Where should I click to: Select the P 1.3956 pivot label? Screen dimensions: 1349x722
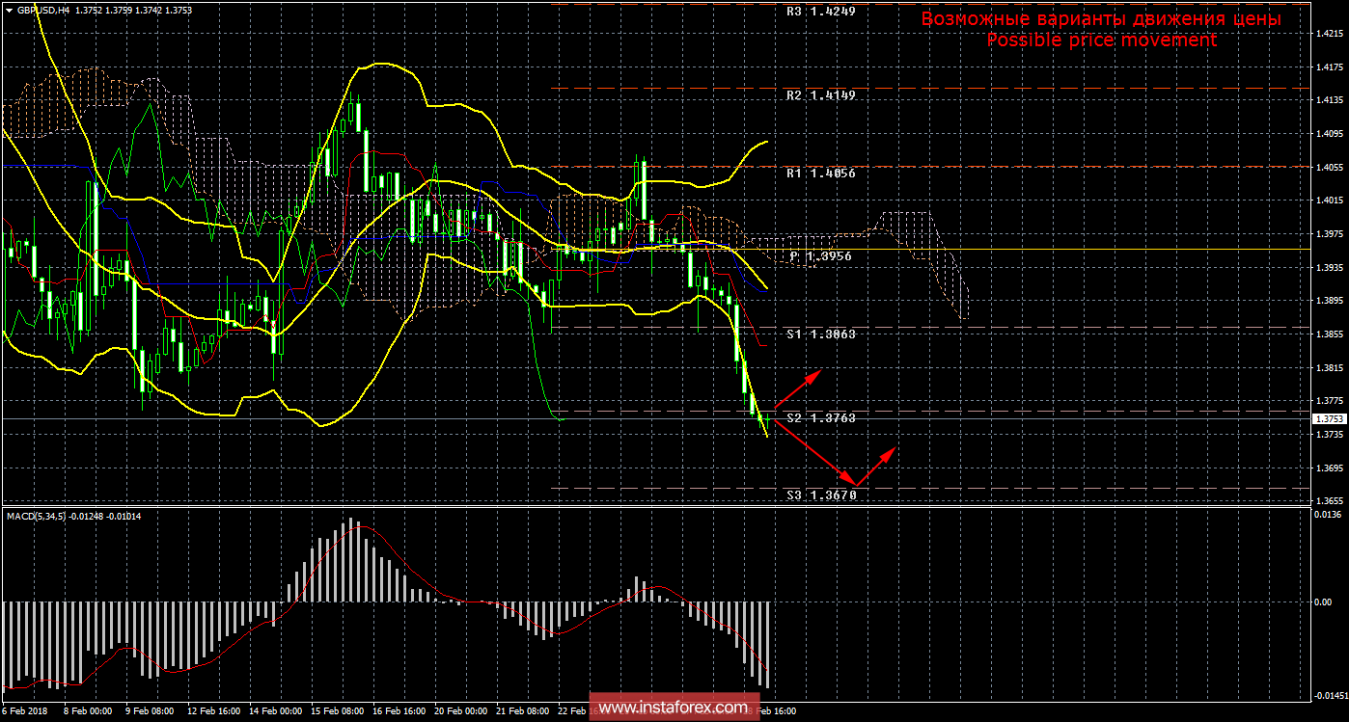coord(822,256)
